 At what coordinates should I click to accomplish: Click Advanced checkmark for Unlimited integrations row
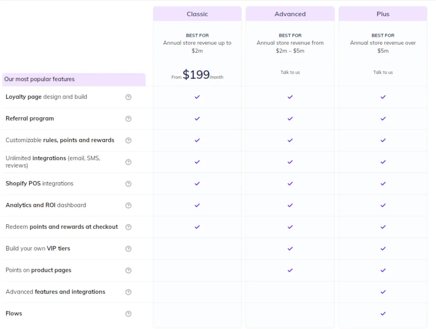290,162
